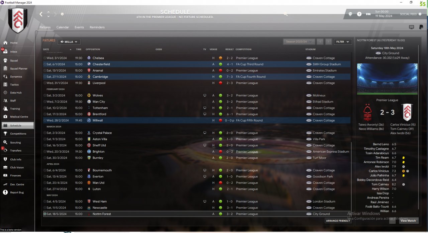The height and width of the screenshot is (233, 428).
Task: Select the Millwall fixture row circle
Action: (x=45, y=121)
